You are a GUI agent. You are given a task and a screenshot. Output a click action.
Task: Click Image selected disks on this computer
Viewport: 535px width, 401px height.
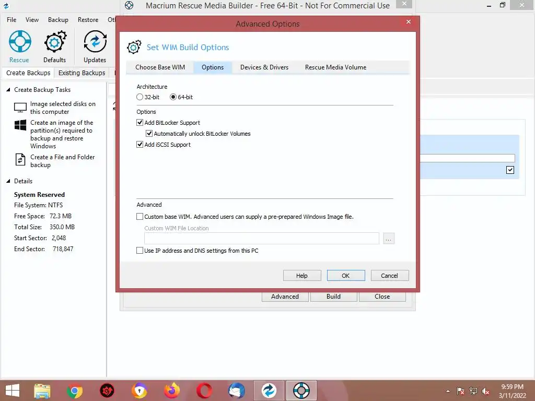63,108
